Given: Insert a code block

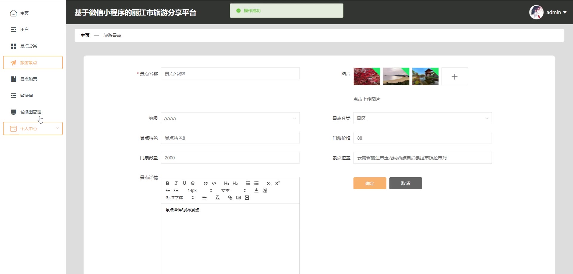Looking at the screenshot, I should coord(214,183).
